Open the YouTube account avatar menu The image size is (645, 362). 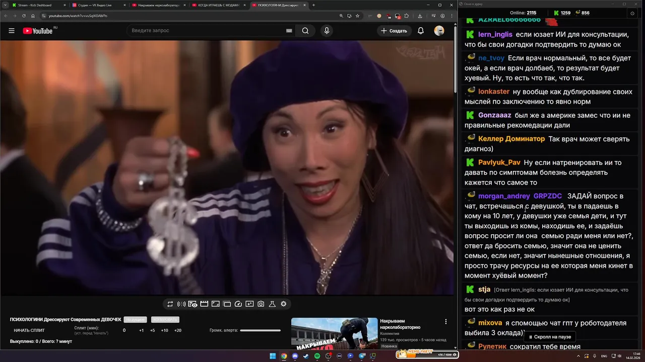tap(439, 31)
